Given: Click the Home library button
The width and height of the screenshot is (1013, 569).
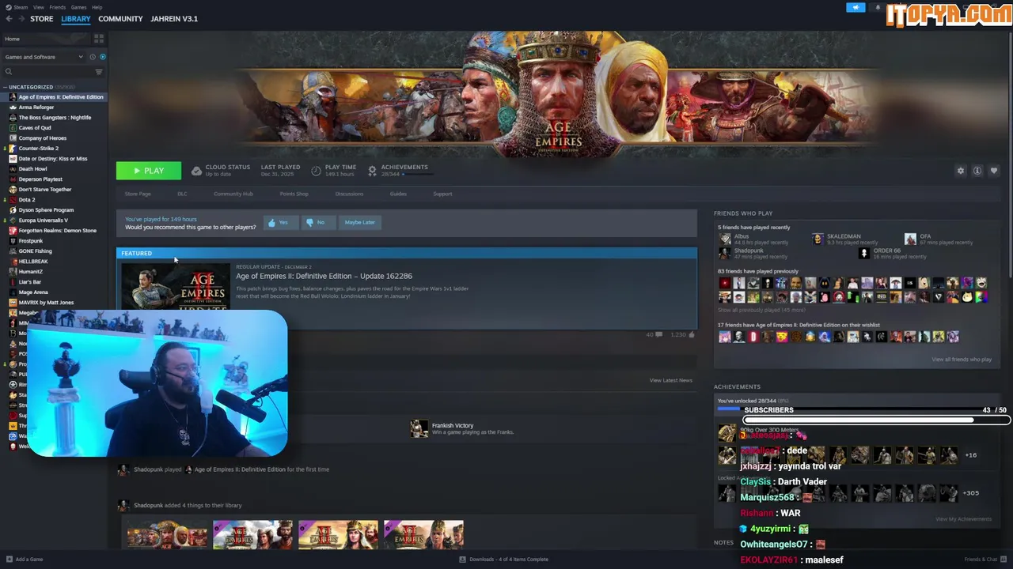Looking at the screenshot, I should [x=46, y=39].
